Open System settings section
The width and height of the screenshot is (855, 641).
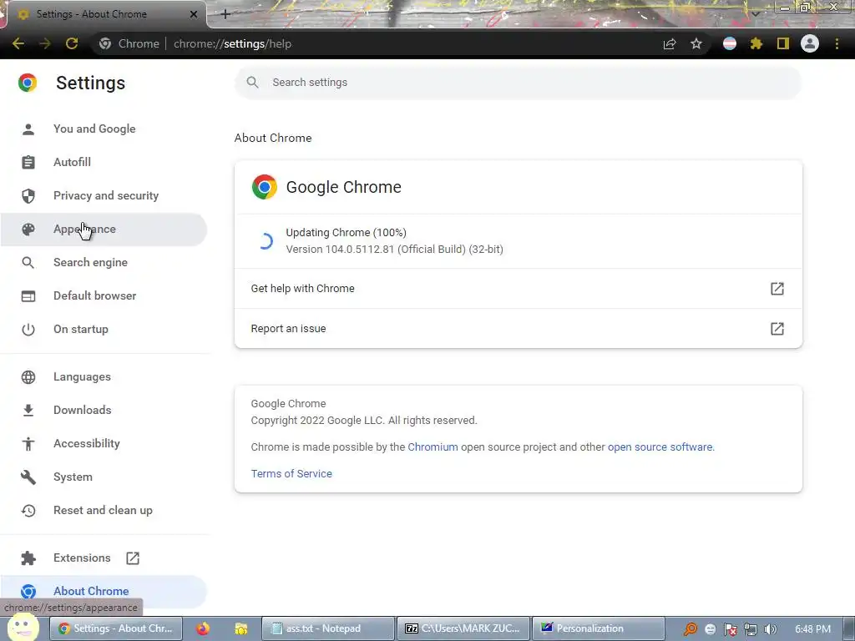tap(104, 477)
